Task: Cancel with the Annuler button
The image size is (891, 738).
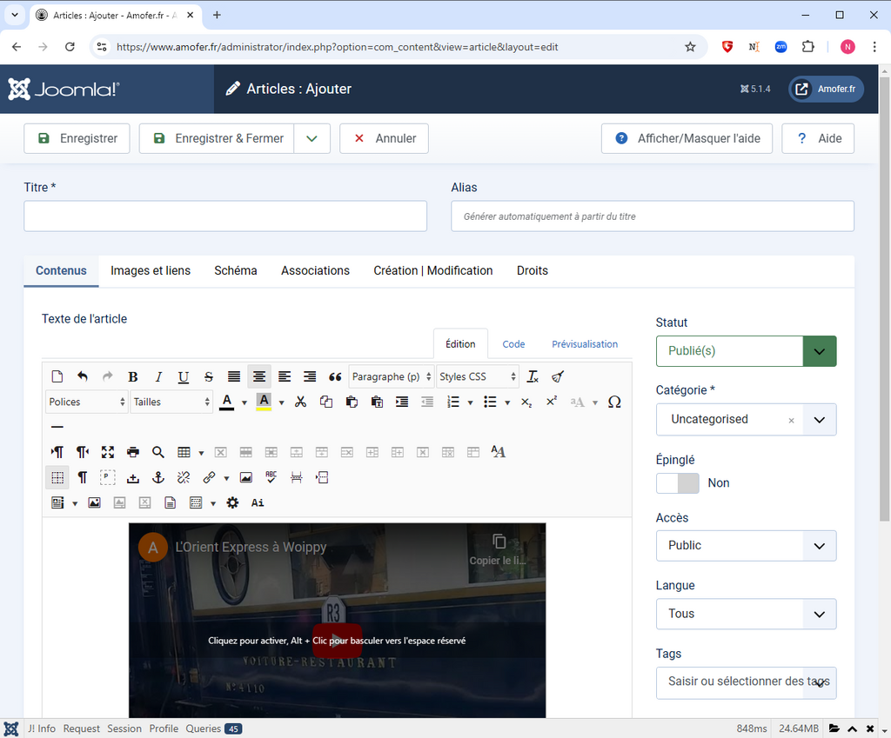Action: [384, 138]
